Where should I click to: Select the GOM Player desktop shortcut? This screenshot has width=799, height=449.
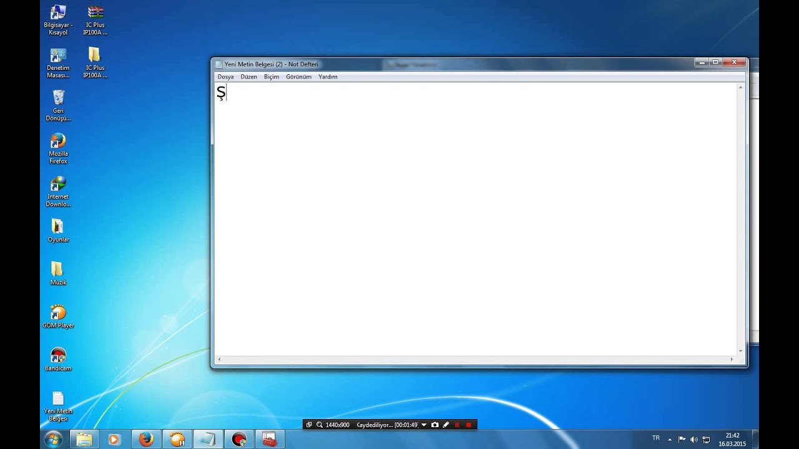click(58, 316)
